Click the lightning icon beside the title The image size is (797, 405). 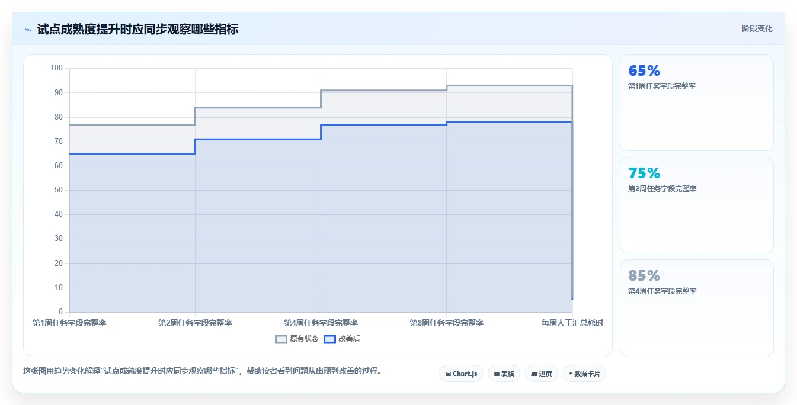(x=28, y=30)
